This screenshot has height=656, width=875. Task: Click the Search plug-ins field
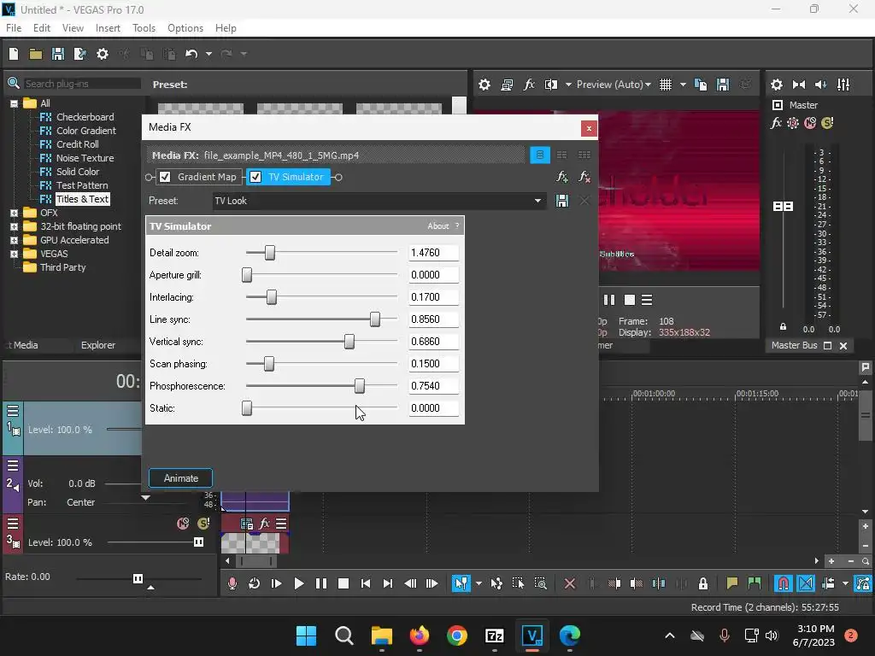pos(82,84)
